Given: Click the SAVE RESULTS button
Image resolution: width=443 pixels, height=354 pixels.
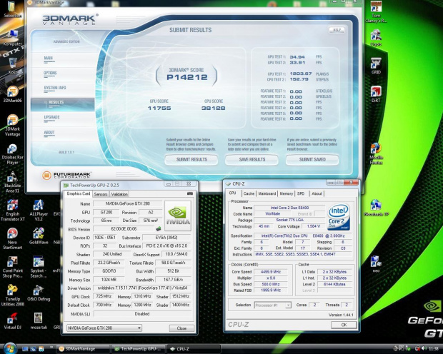Looking at the screenshot, I should coord(252,159).
